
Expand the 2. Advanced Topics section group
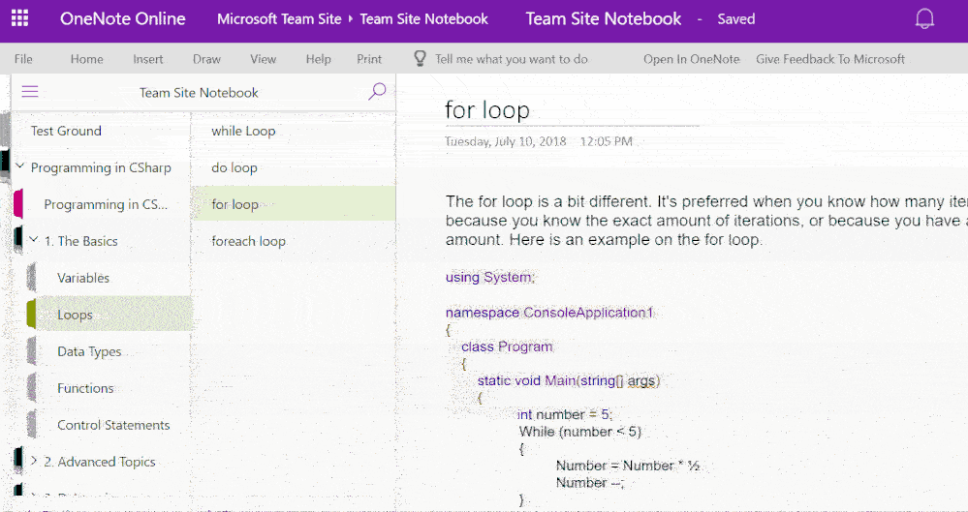coord(34,460)
